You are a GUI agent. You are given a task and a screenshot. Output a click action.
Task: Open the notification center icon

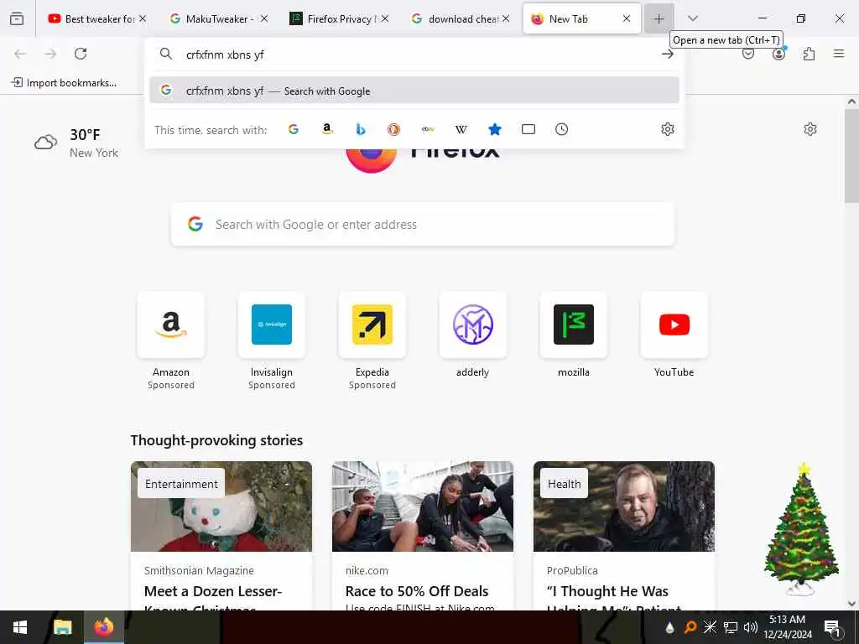(x=833, y=627)
